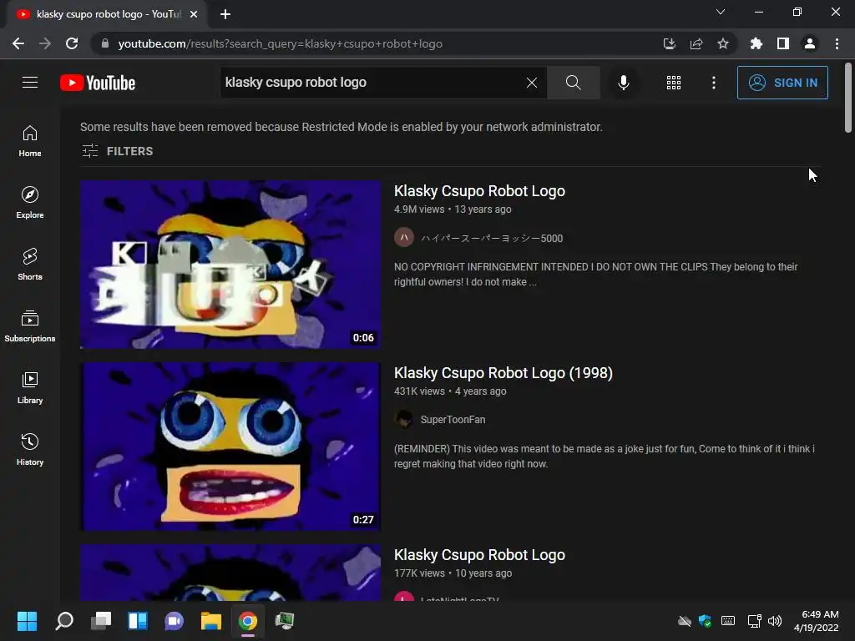Clear the search box with the X

(x=532, y=83)
